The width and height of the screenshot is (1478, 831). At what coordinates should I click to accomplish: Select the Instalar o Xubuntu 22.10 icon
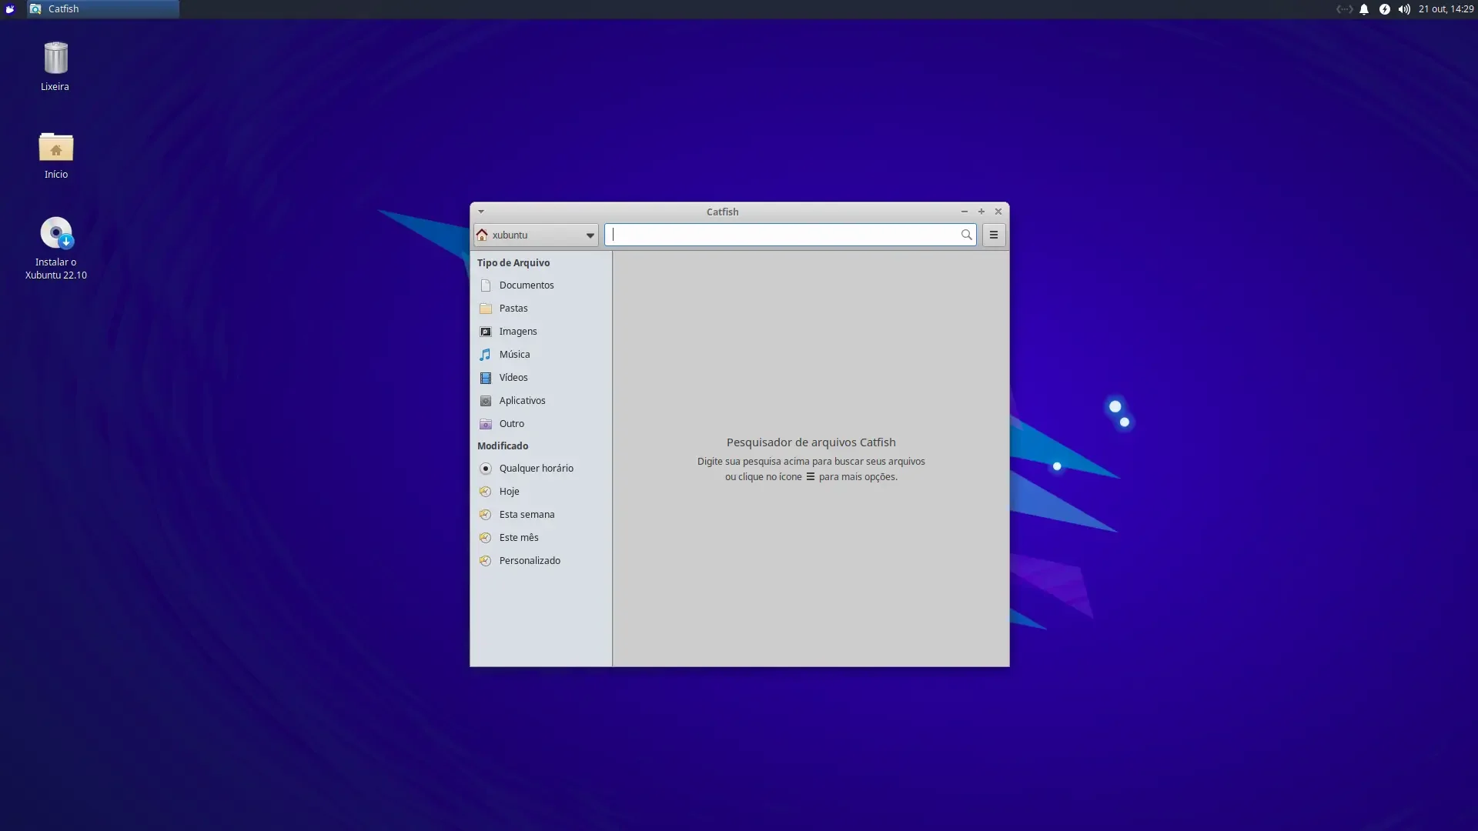55,248
